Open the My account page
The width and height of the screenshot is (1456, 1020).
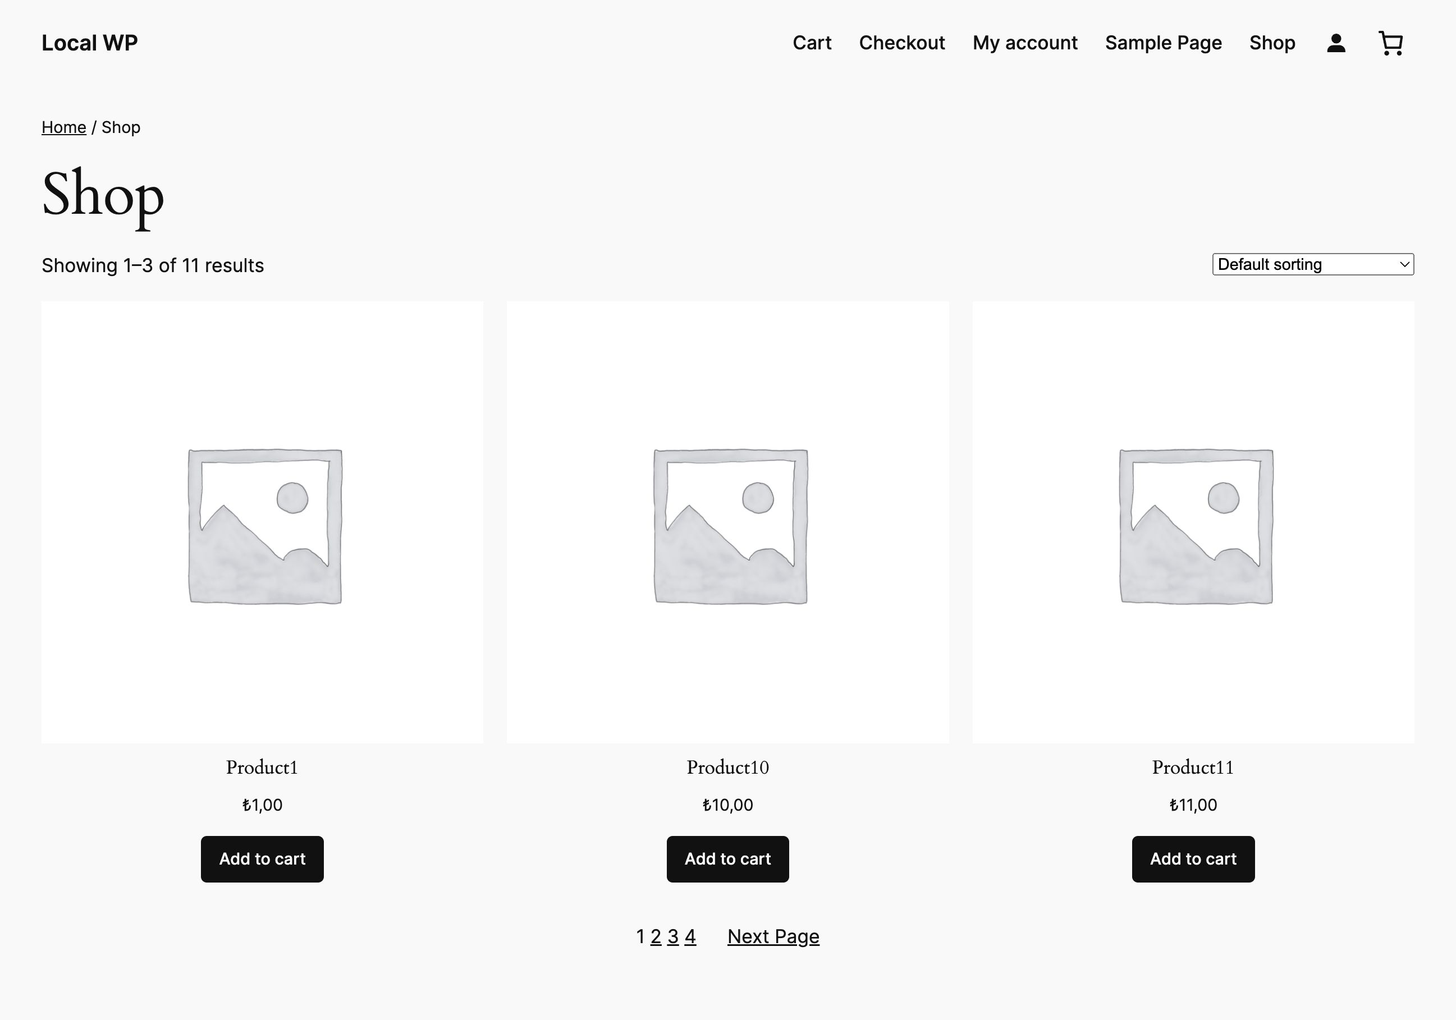pyautogui.click(x=1025, y=43)
